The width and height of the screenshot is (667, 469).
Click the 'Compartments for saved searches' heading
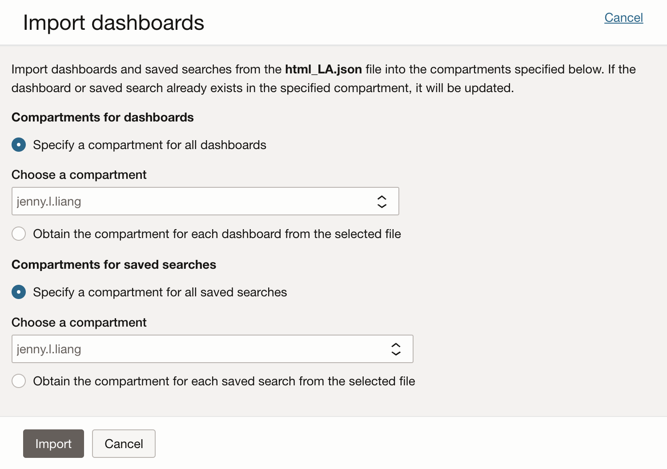pyautogui.click(x=114, y=265)
